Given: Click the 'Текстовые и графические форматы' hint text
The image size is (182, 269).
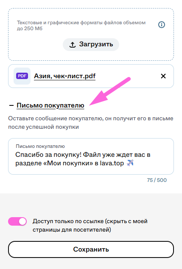Looking at the screenshot, I should (81, 25).
